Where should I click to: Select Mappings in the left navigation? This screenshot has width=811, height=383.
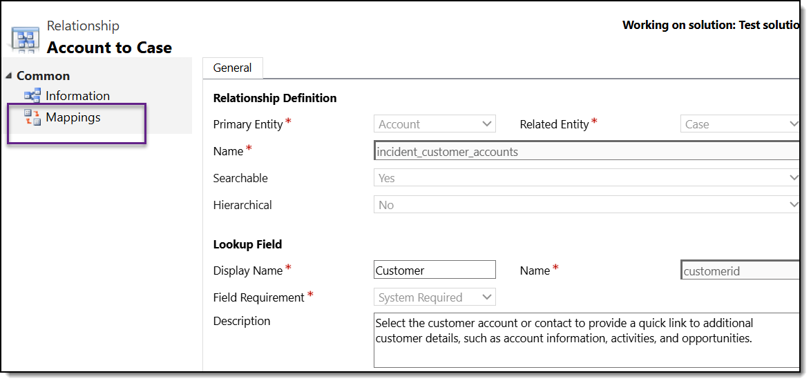point(73,117)
